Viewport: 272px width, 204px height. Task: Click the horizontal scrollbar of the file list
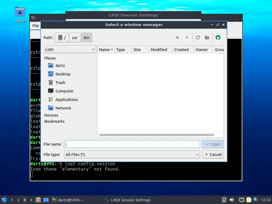point(156,135)
